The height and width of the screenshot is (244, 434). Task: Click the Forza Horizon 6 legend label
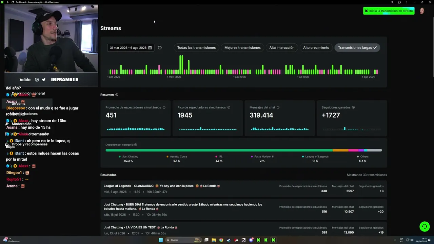264,157
